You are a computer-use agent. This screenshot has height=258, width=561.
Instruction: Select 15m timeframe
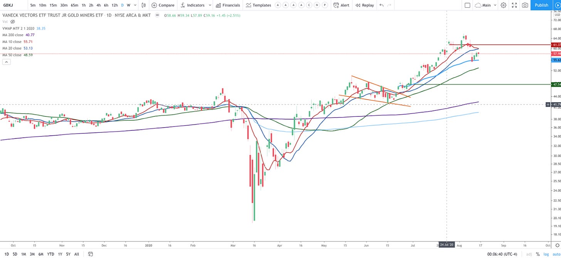click(53, 5)
